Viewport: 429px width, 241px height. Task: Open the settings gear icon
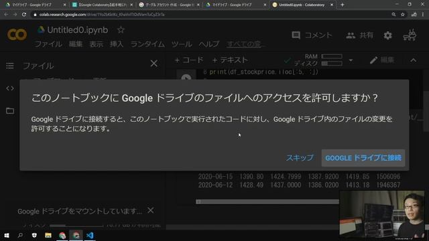coord(387,35)
